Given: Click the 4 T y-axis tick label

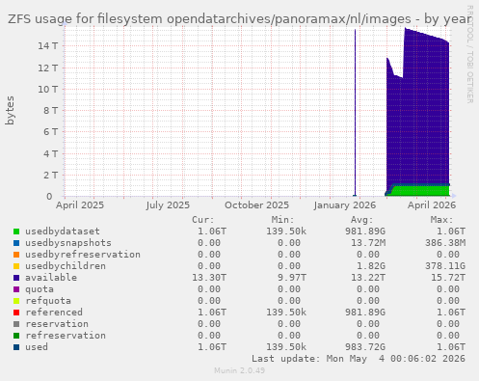Looking at the screenshot, I should (x=50, y=153).
